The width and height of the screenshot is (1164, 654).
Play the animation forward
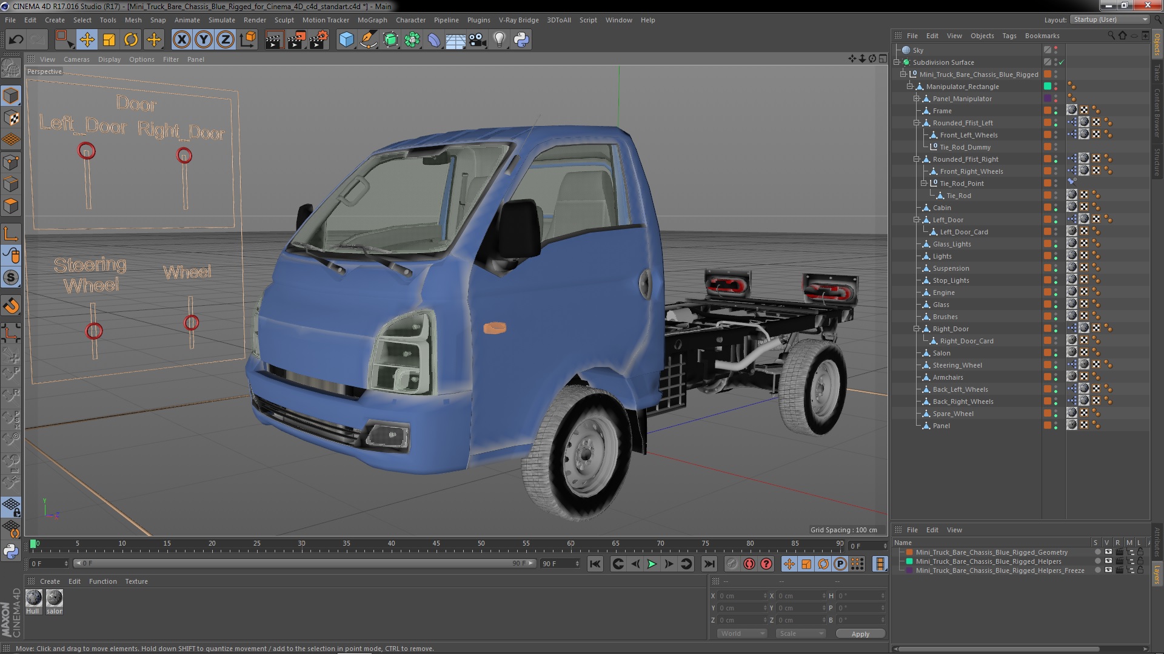click(x=652, y=564)
